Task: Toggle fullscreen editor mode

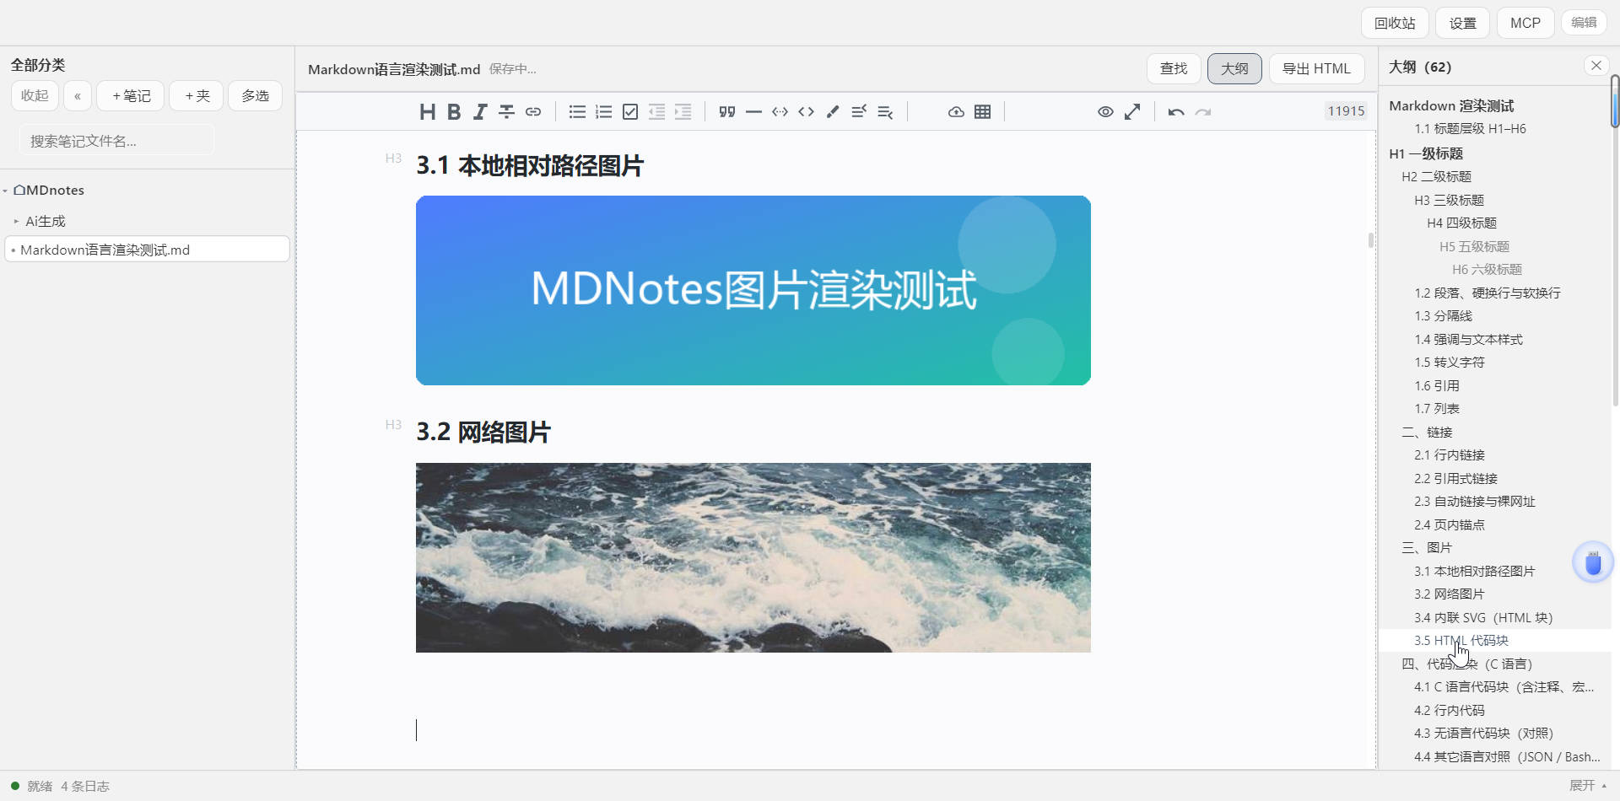Action: pos(1132,111)
